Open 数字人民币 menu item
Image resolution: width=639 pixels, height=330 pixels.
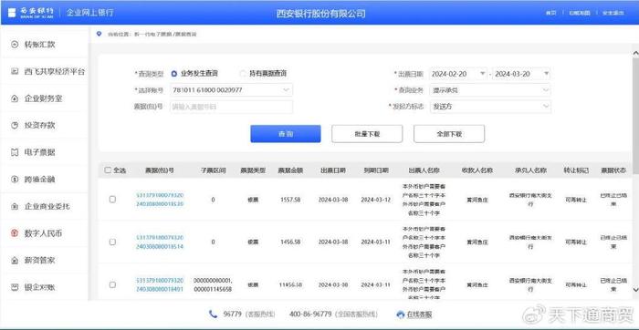pyautogui.click(x=44, y=233)
